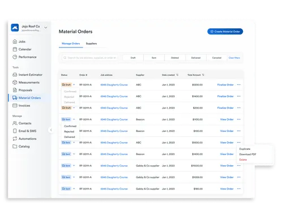Expand the status dropdown on the $1600.00 ABC order
This screenshot has height=219, width=283.
pos(74,143)
